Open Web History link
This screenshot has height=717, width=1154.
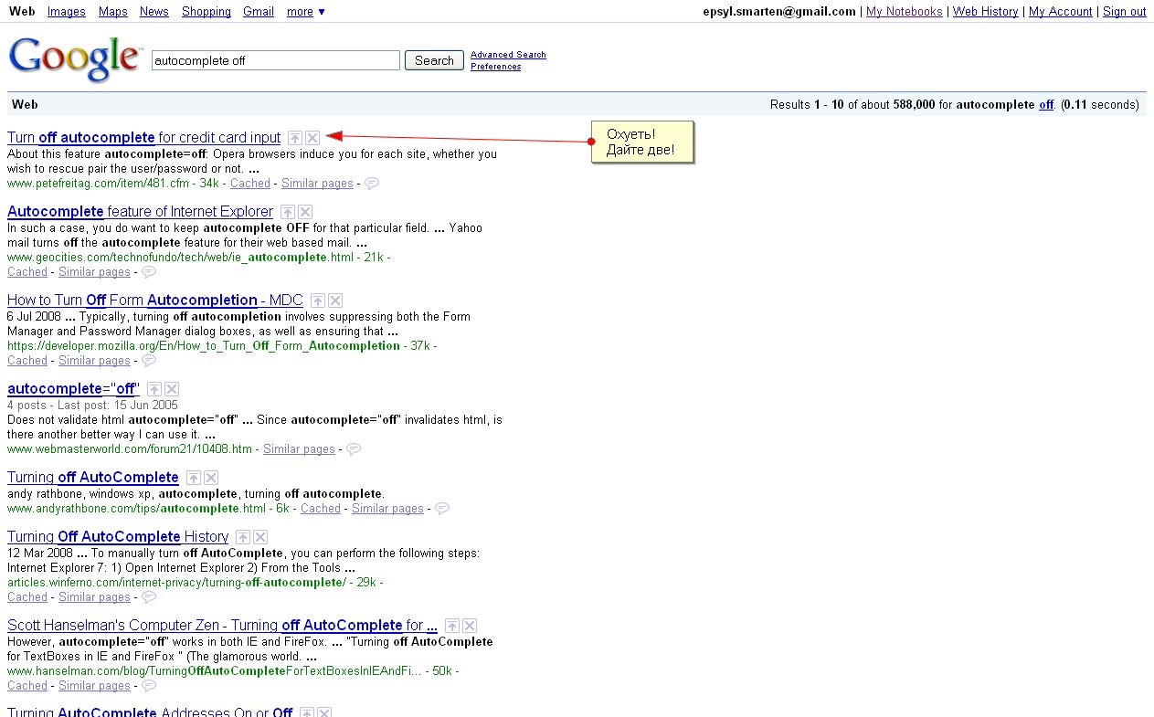coord(985,12)
